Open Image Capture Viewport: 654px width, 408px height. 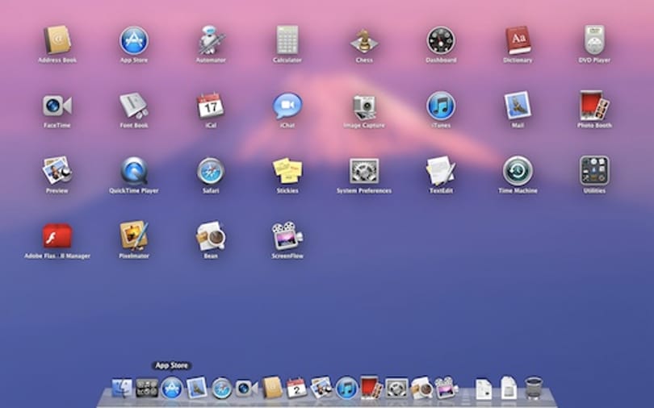(x=364, y=106)
